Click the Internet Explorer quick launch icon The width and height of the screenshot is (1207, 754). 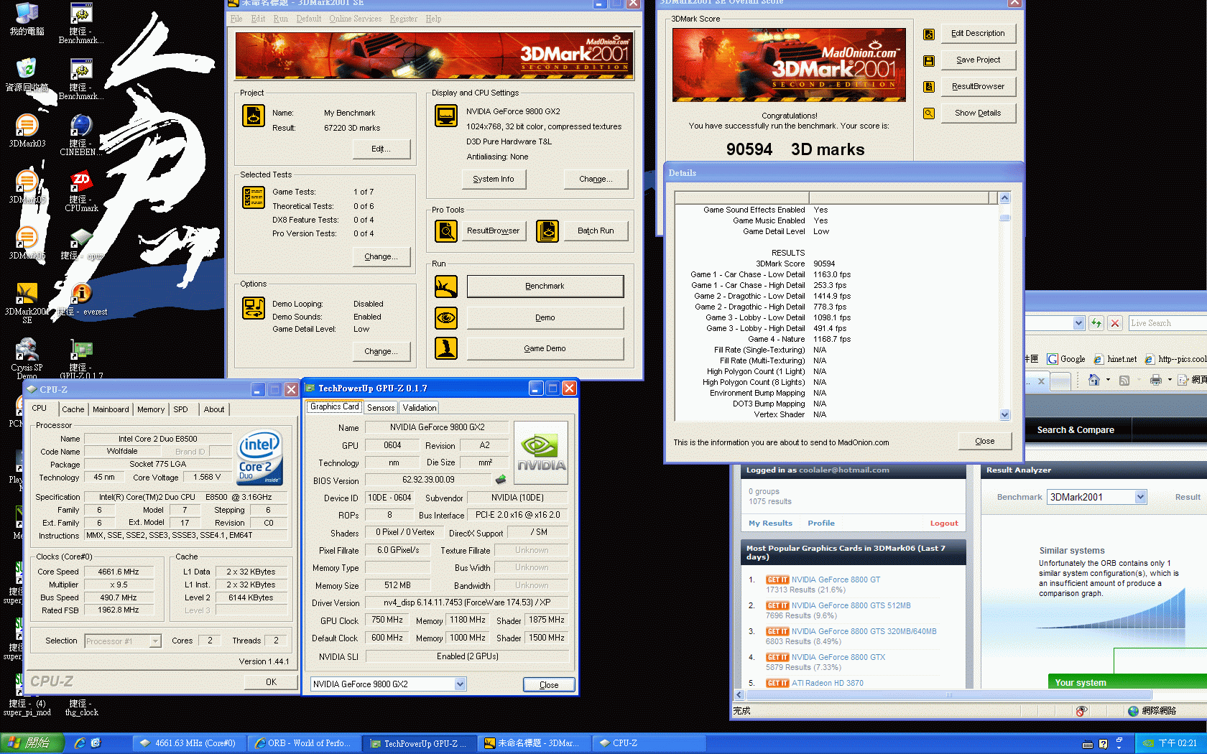(80, 743)
